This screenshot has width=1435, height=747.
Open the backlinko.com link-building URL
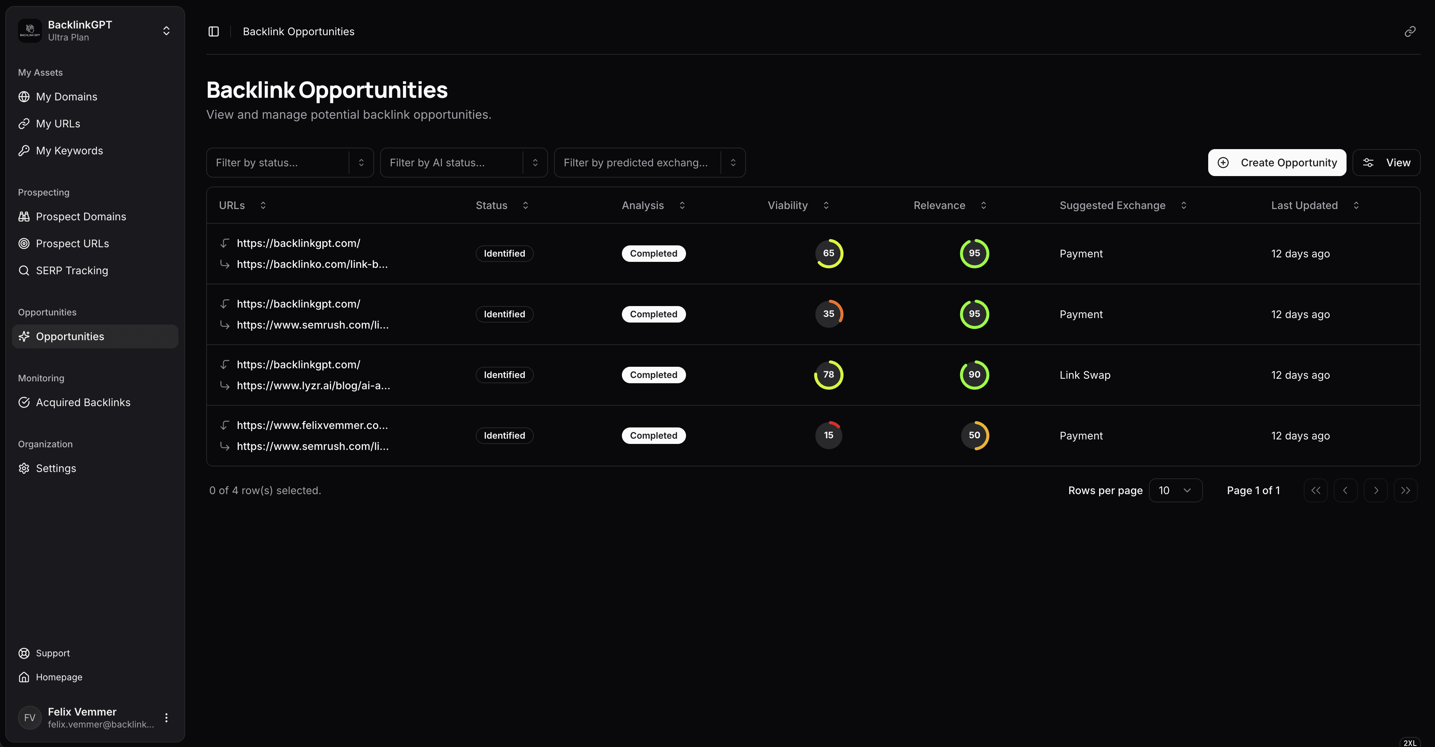coord(312,264)
